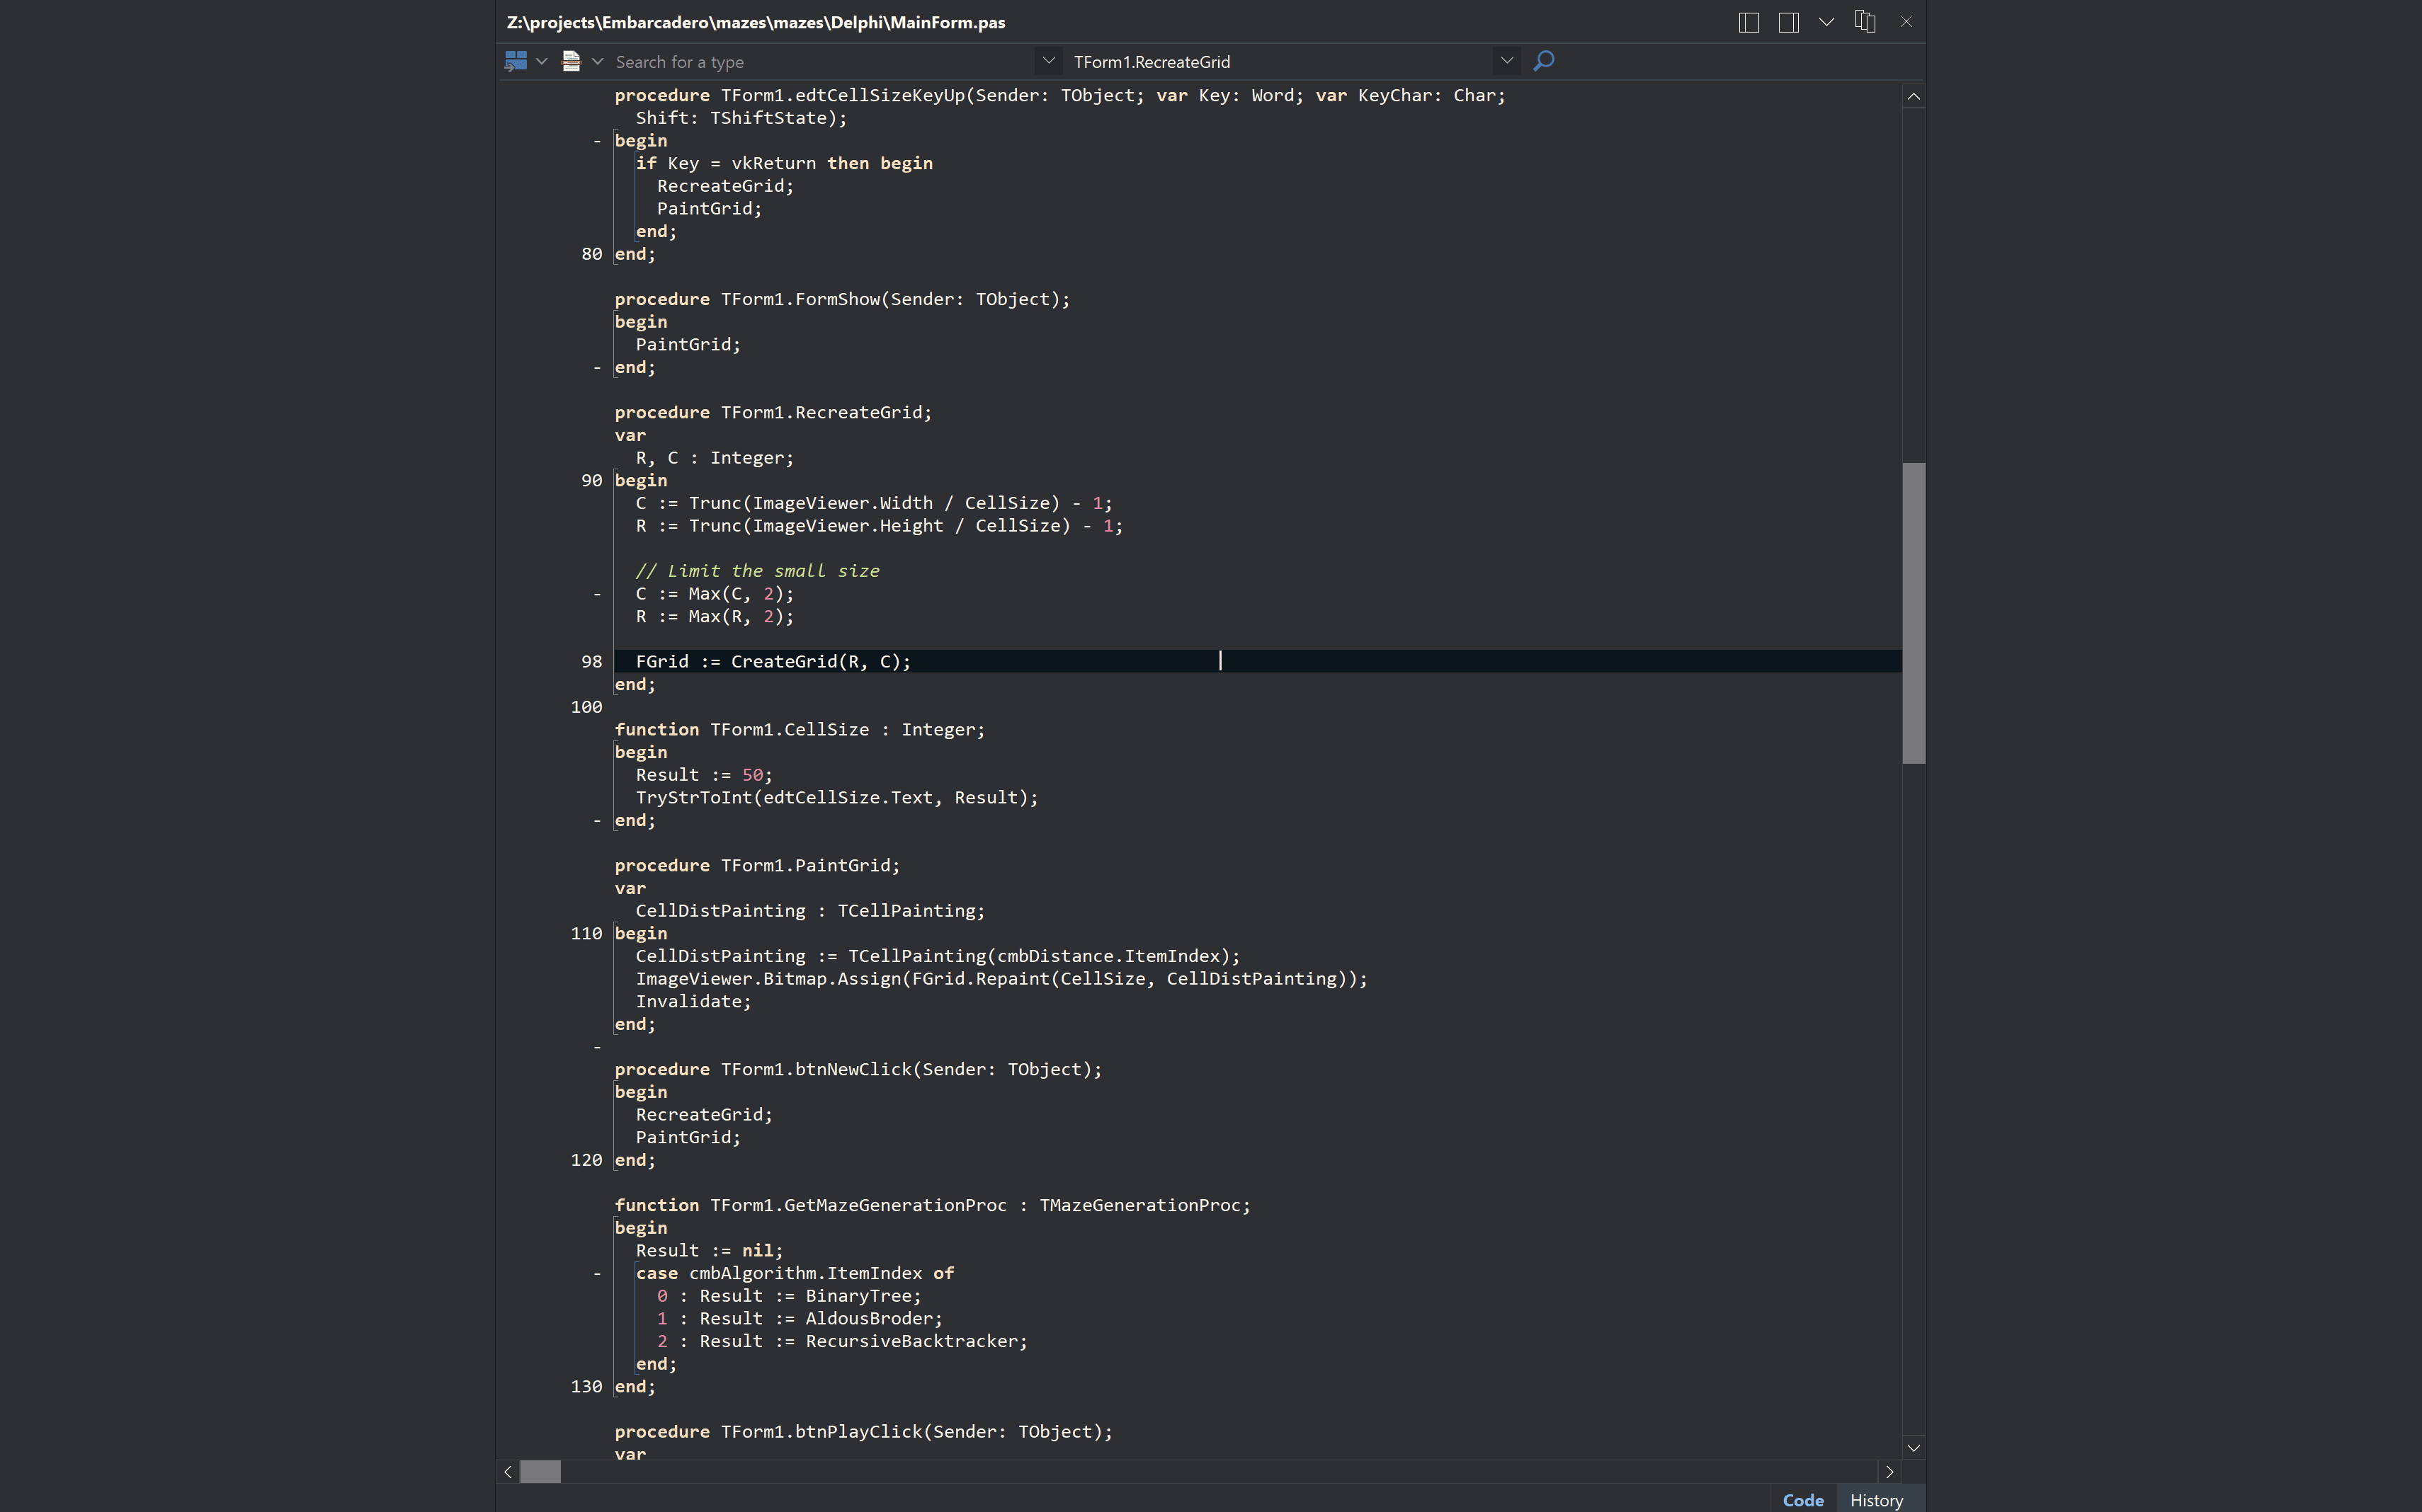Screen dimensions: 2422x1512
Task: Click the vertical scrollbar thumb
Action: 1913,612
